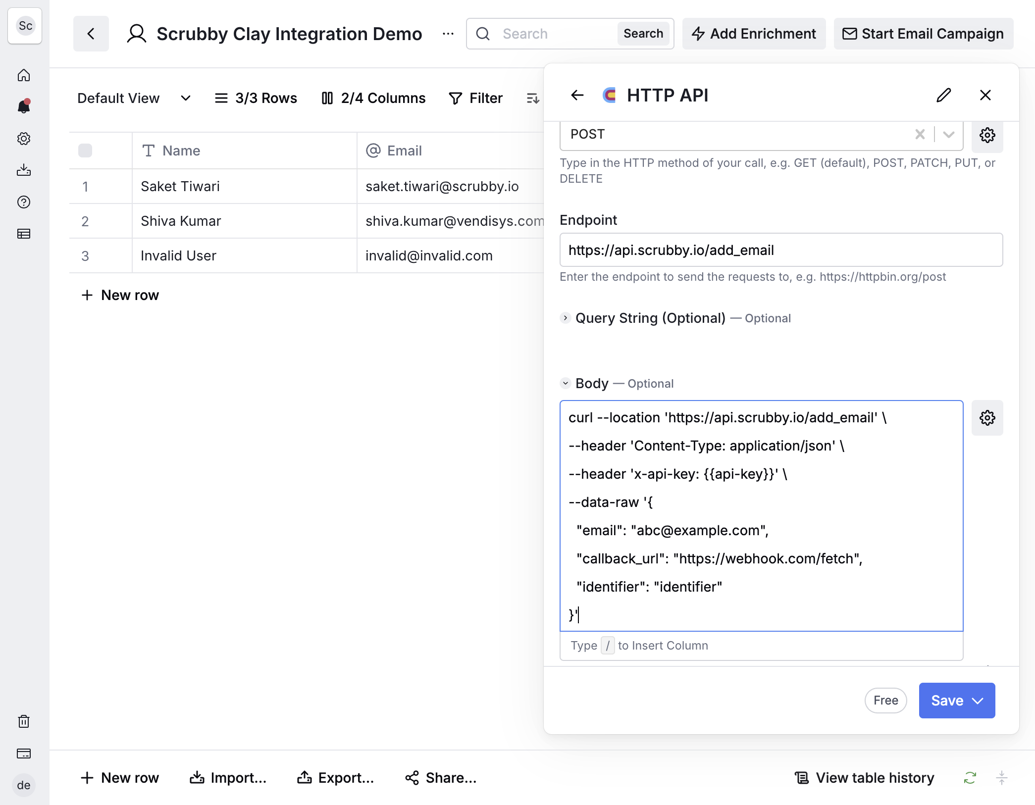Image resolution: width=1035 pixels, height=805 pixels.
Task: Click the Add Enrichment button
Action: coord(754,34)
